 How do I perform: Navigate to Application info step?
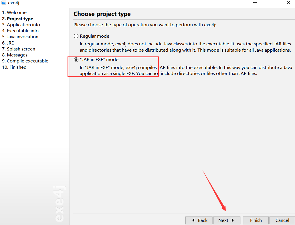click(x=21, y=25)
